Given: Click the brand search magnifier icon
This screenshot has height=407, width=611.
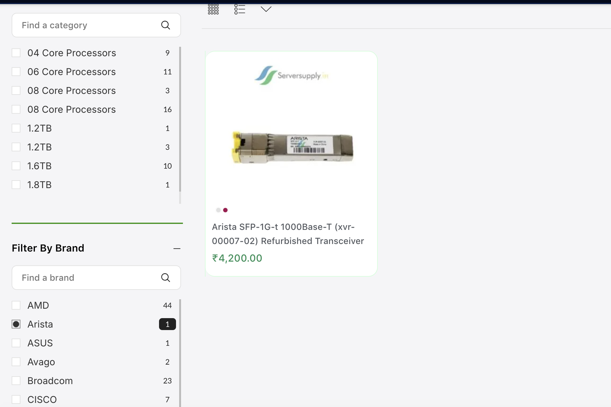Looking at the screenshot, I should tap(166, 278).
